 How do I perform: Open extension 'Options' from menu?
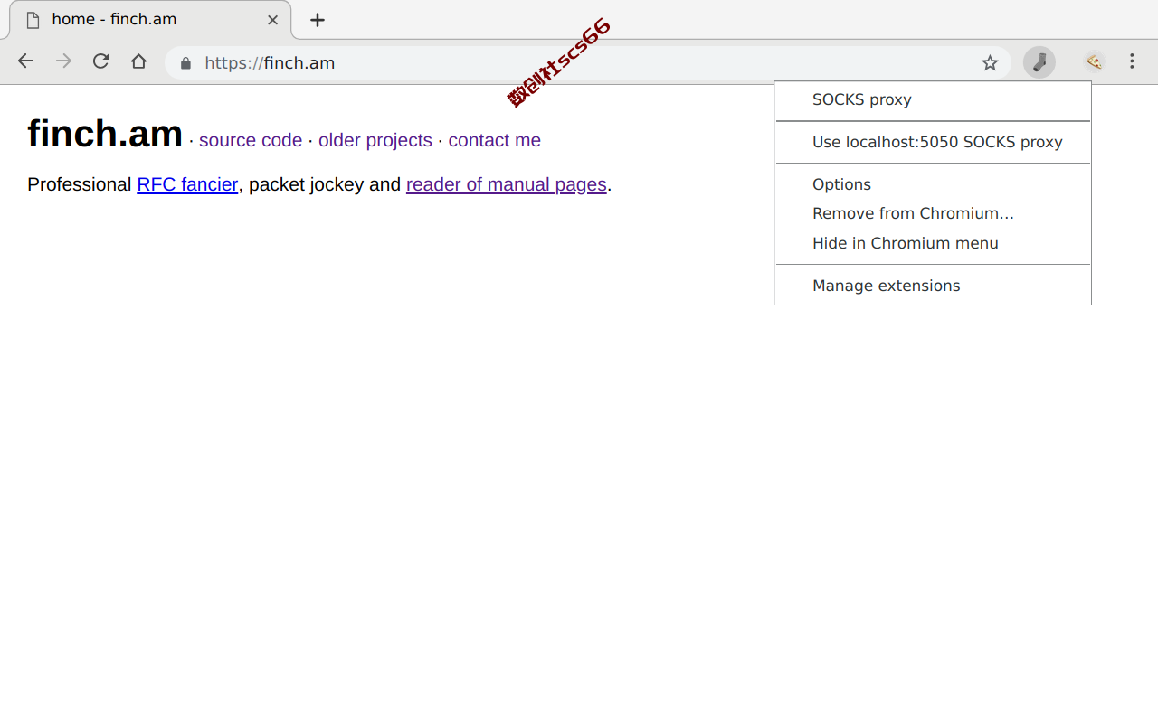(x=933, y=184)
